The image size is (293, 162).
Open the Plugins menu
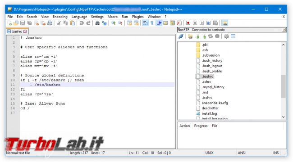pos(138,17)
